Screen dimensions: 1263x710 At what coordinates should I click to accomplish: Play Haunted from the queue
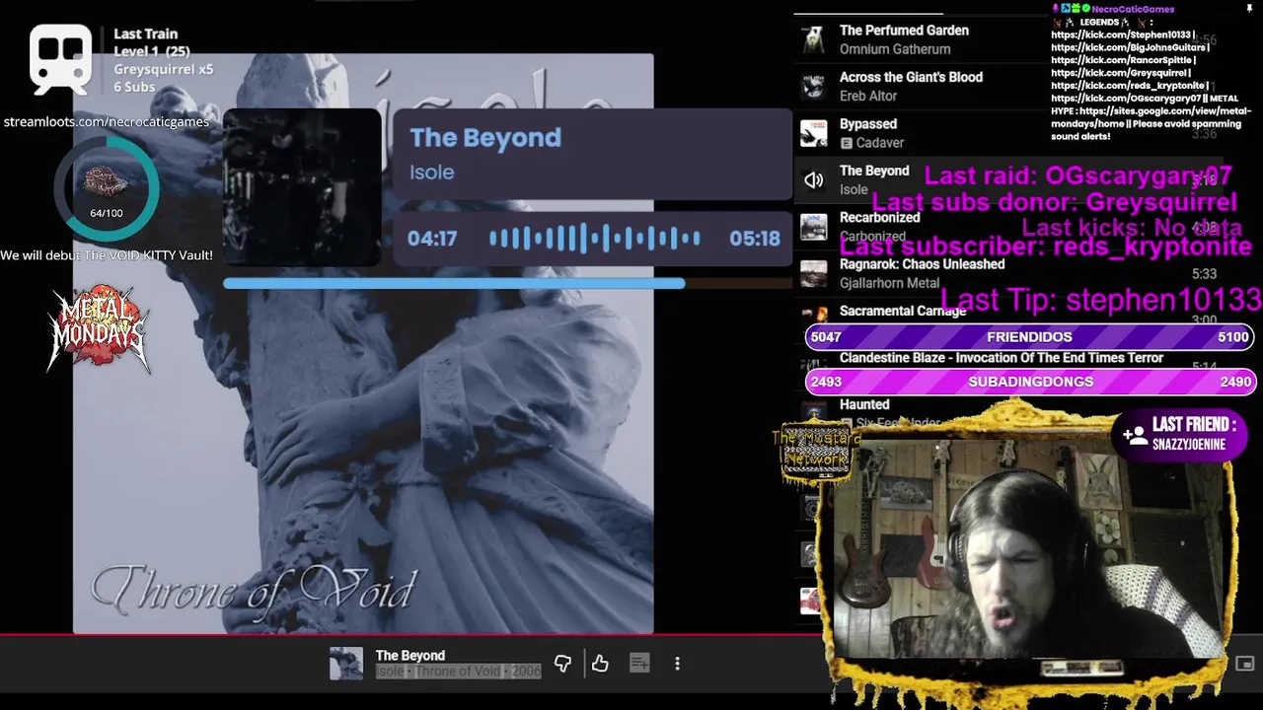click(864, 404)
